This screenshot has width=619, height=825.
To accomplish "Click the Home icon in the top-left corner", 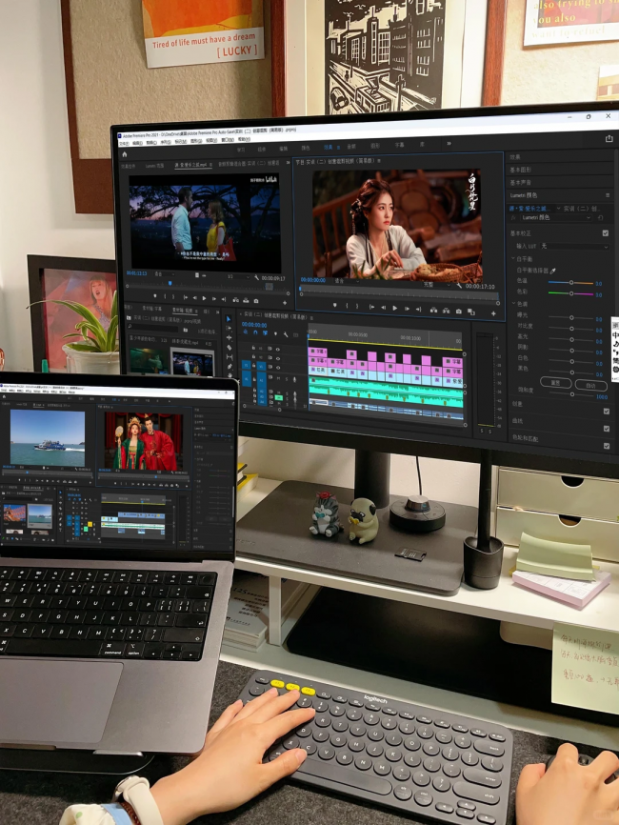I will (x=124, y=153).
